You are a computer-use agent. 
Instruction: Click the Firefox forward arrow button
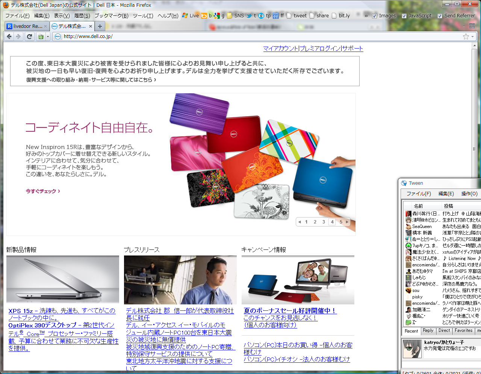18,36
